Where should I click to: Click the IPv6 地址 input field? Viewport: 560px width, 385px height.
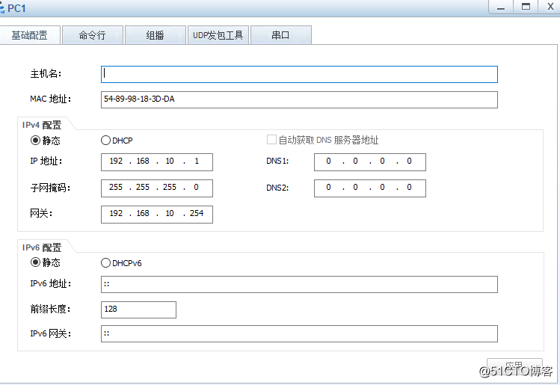coord(299,284)
